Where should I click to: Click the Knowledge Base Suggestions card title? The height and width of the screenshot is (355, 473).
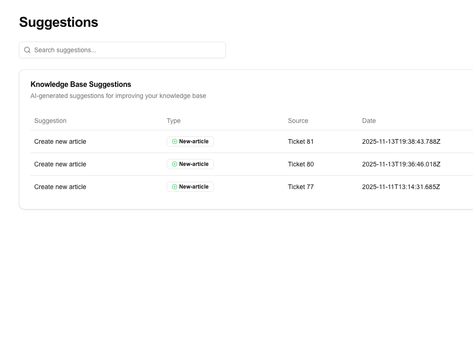pyautogui.click(x=81, y=84)
